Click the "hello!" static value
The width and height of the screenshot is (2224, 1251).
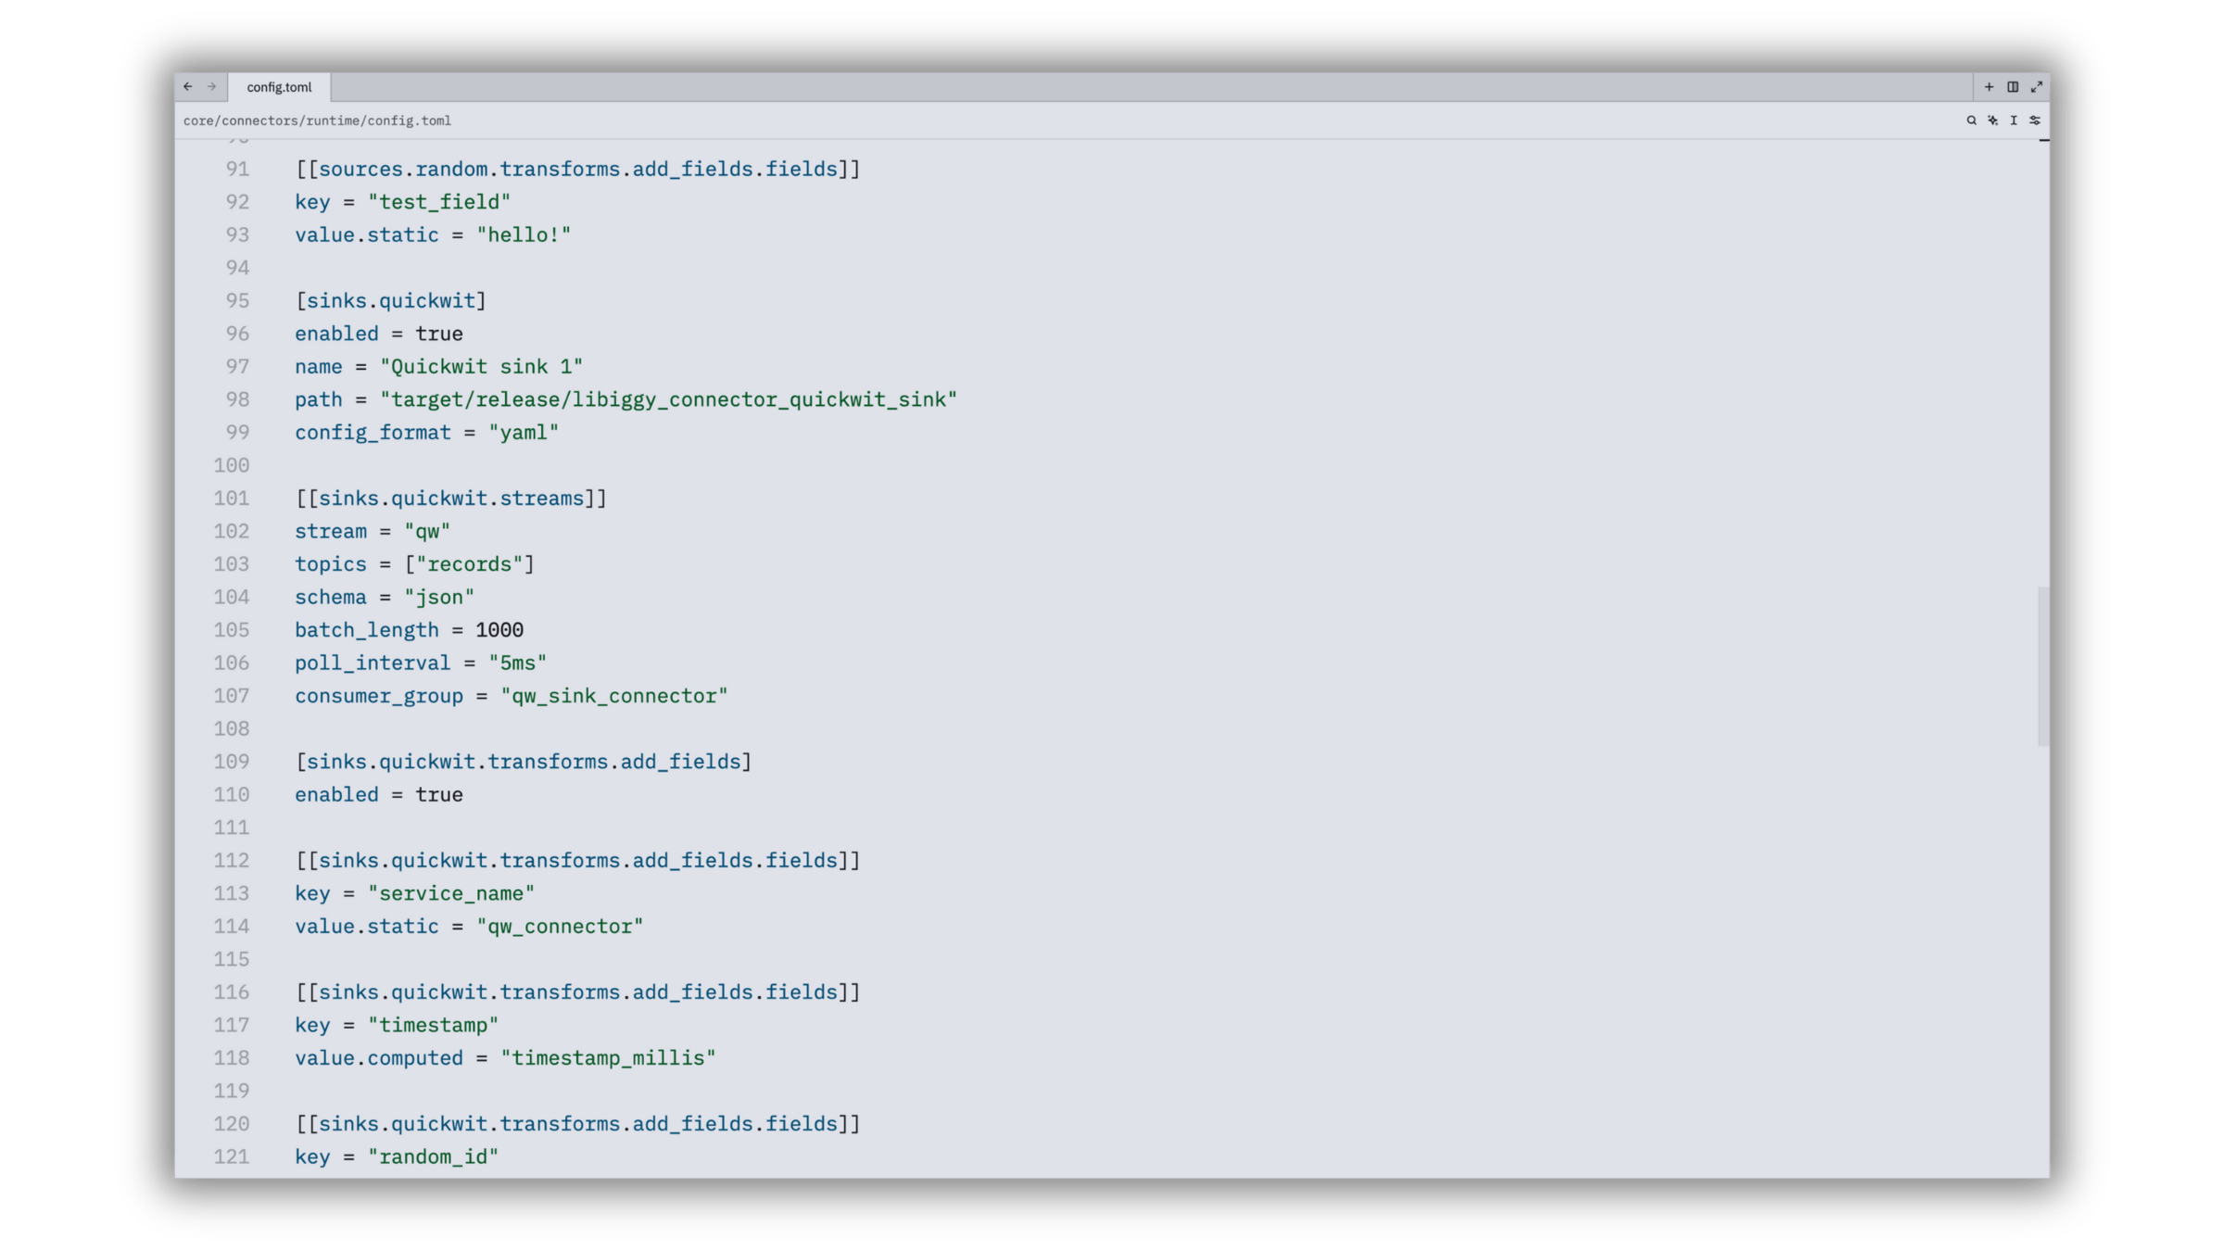click(524, 235)
